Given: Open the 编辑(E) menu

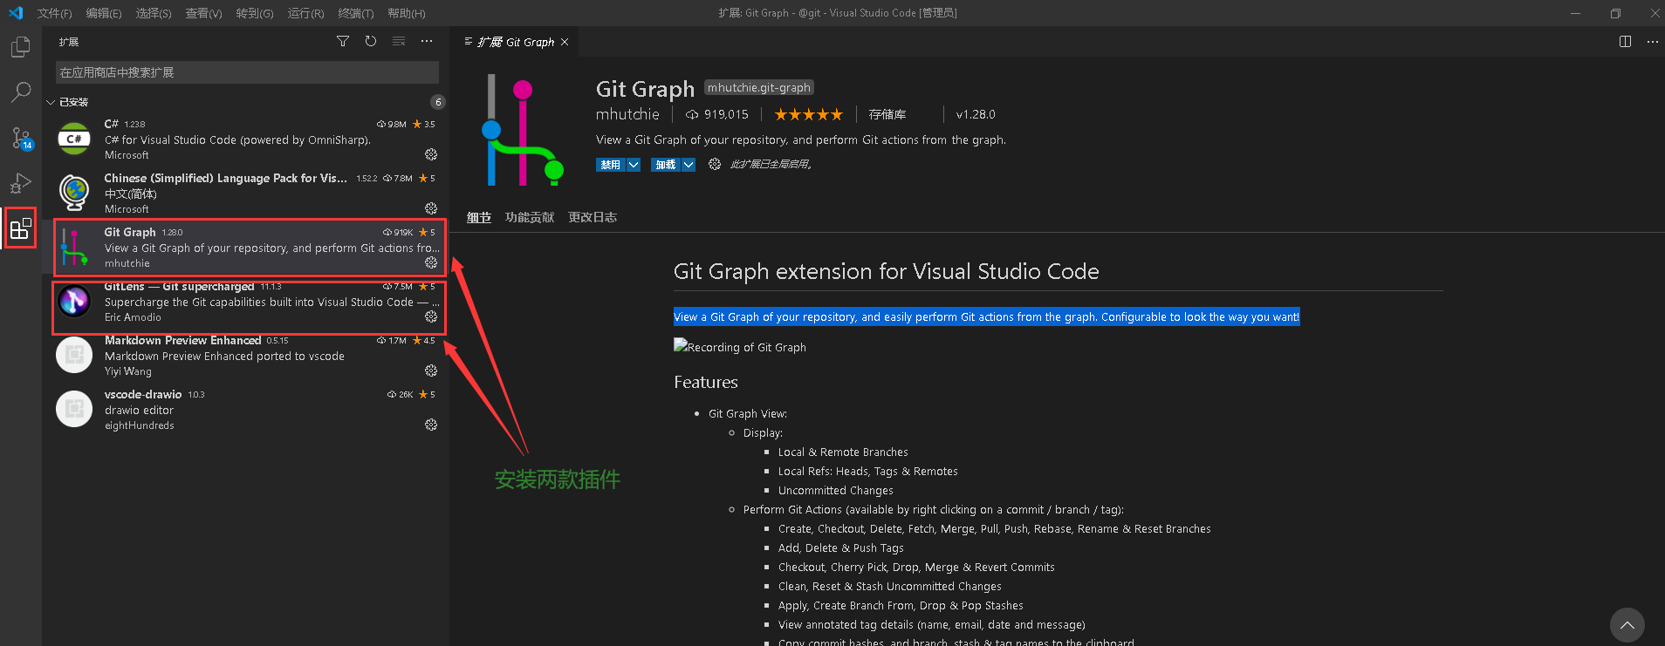Looking at the screenshot, I should coord(104,13).
